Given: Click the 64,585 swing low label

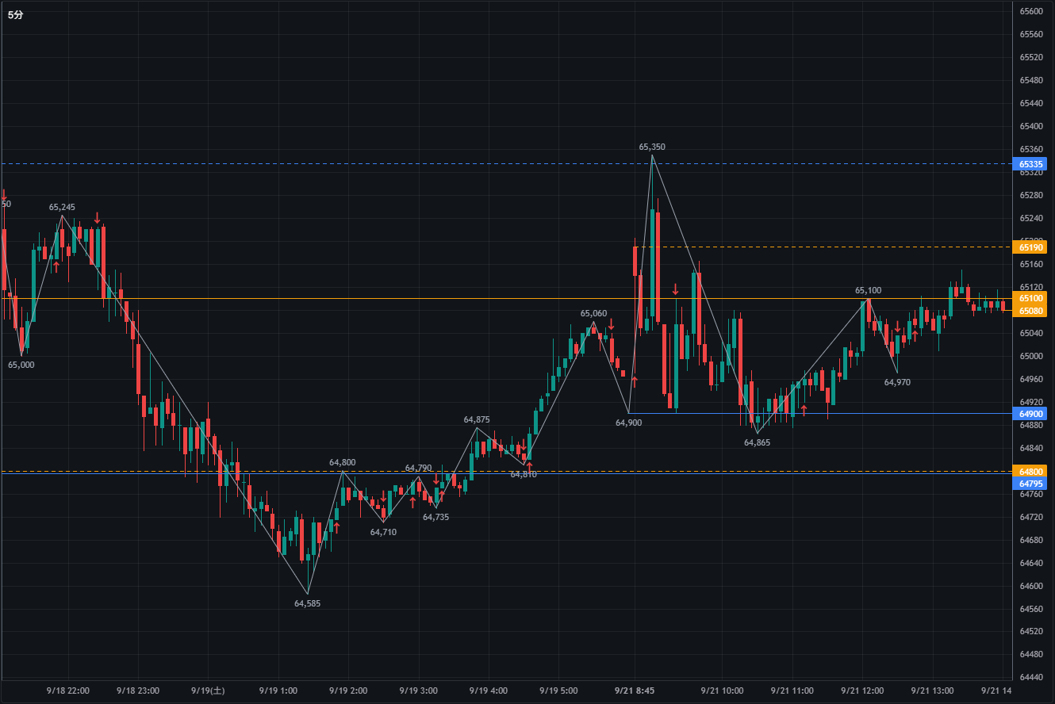Looking at the screenshot, I should (307, 603).
